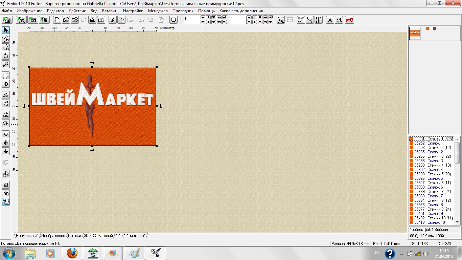The image size is (462, 260).
Task: Toggle the eye preview button in left toolbar
Action: [6, 202]
